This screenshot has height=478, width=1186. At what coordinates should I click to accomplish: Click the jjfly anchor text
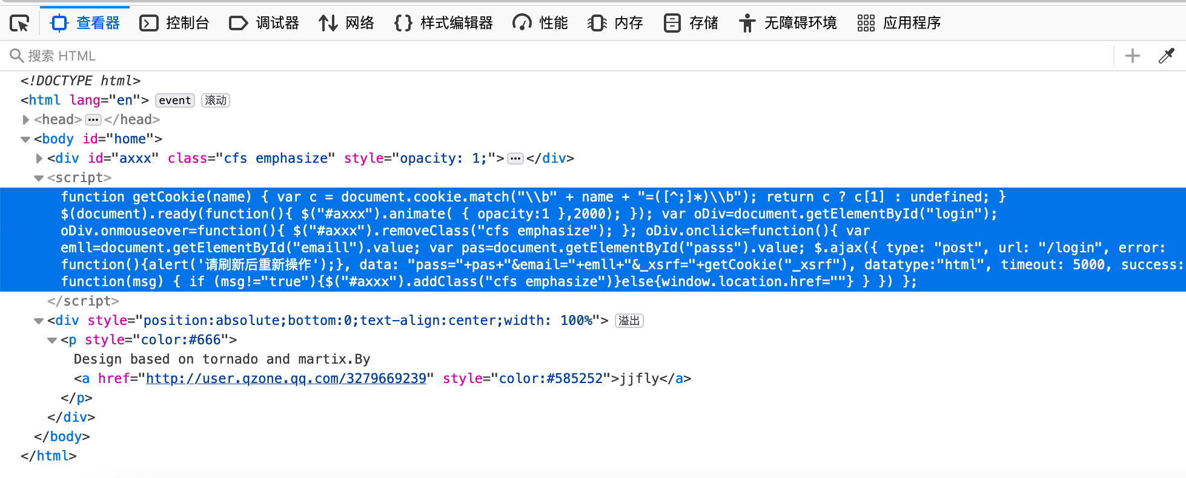[639, 379]
